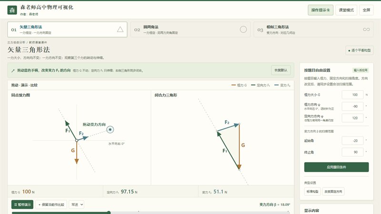Click the 终止角 input showing 90

(x=352, y=152)
